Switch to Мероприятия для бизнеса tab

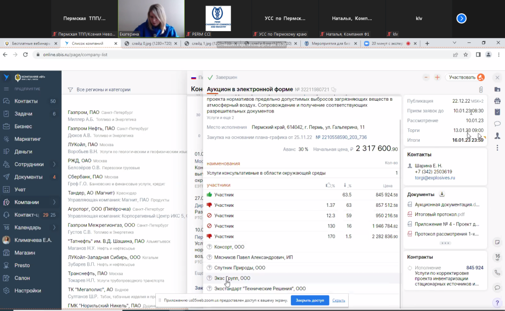tap(330, 43)
